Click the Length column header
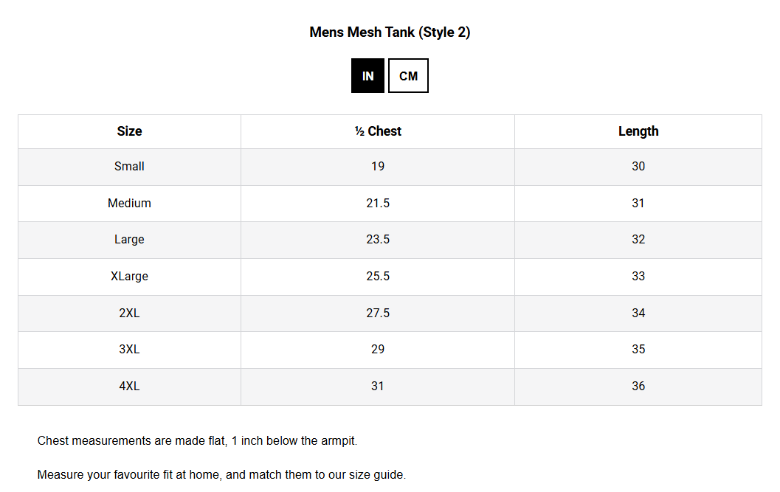The height and width of the screenshot is (492, 780). (638, 131)
